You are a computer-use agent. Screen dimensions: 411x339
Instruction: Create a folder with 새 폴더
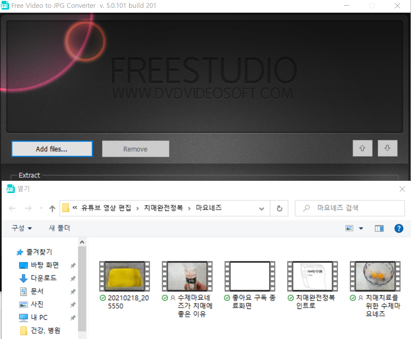59,228
